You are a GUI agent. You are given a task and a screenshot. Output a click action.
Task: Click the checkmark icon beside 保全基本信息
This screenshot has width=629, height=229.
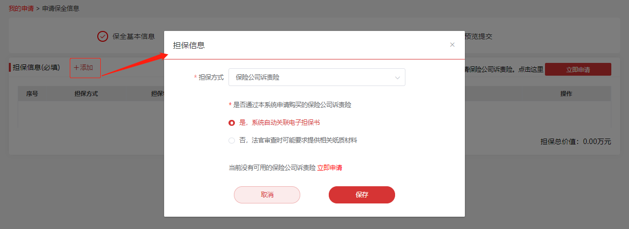[x=103, y=36]
